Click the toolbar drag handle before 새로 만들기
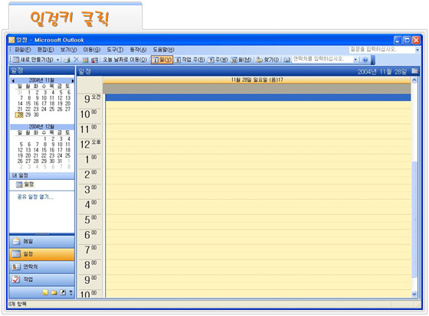This screenshot has width=429, height=316. [11, 60]
